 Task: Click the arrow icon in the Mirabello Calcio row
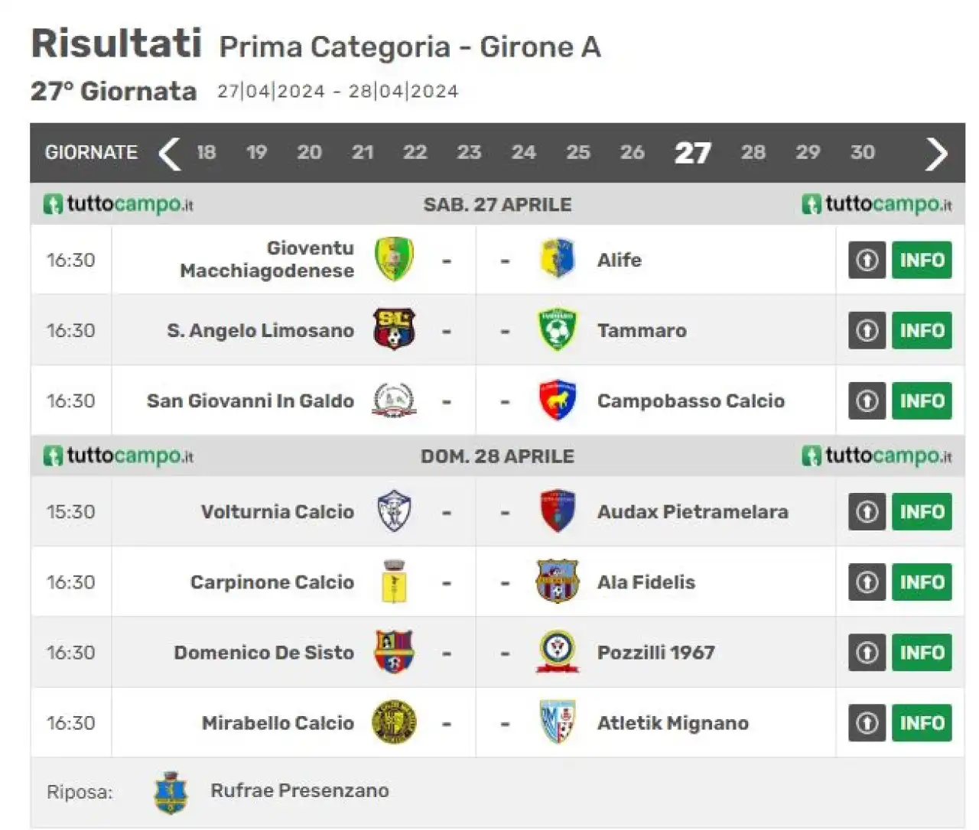pyautogui.click(x=867, y=723)
